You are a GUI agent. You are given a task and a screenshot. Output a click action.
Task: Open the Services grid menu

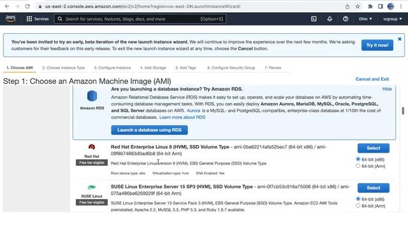38,19
